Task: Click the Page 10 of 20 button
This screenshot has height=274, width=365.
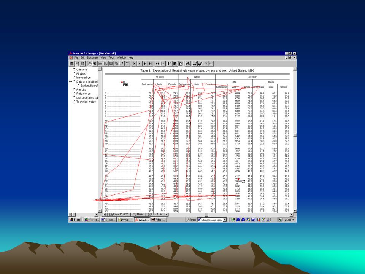Action: click(x=120, y=214)
